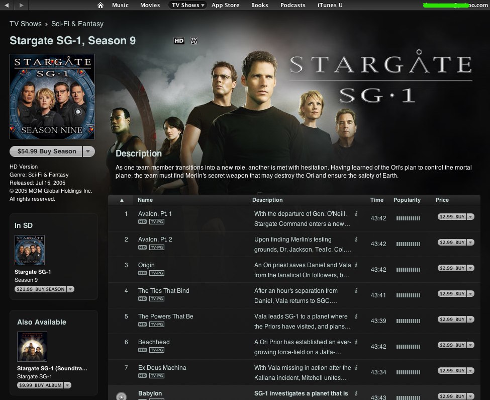Open the TV Shows menu tab
The width and height of the screenshot is (490, 400).
(188, 5)
